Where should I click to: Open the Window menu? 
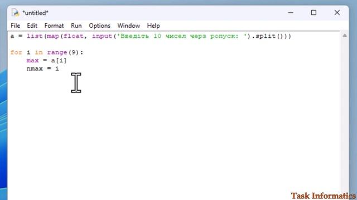(129, 26)
